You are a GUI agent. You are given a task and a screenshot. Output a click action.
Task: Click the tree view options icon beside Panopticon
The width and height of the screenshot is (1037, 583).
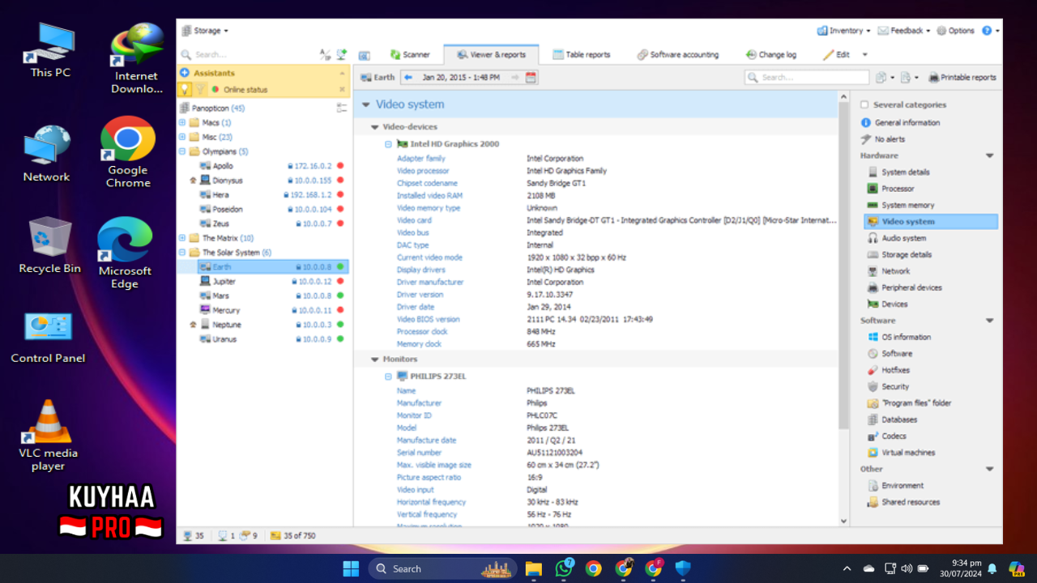pyautogui.click(x=342, y=108)
